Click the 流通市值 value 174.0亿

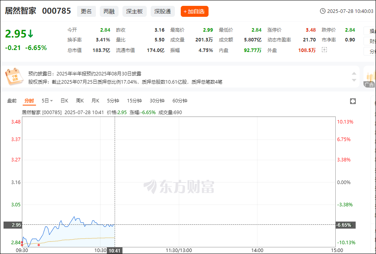click(x=156, y=50)
